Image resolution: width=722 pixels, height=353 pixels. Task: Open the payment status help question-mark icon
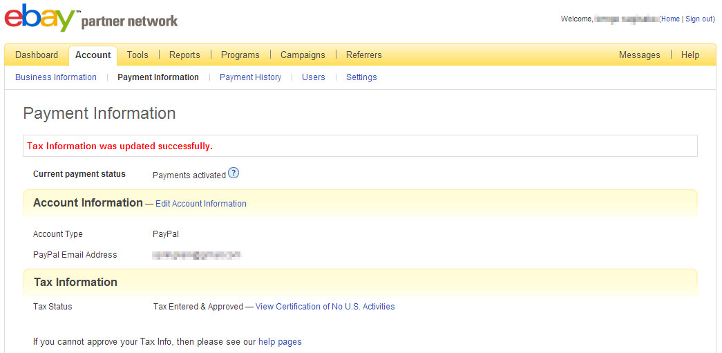click(x=234, y=173)
